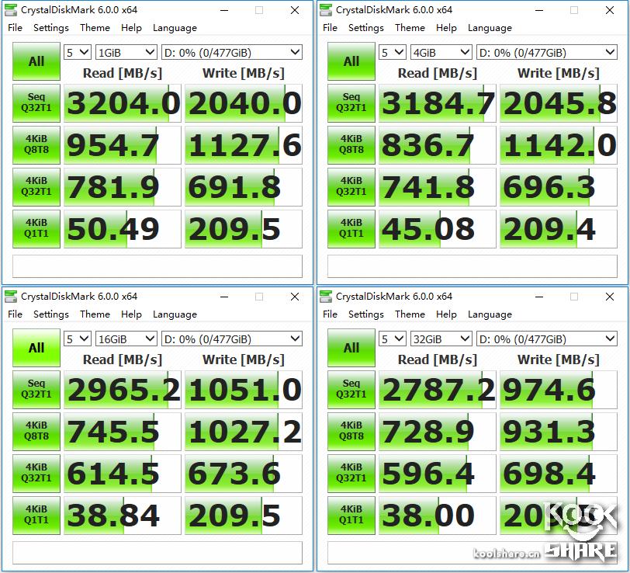Maximize the CrystalDiskMark window set to 16GiB
Screen dimensions: 630x573
click(x=259, y=297)
